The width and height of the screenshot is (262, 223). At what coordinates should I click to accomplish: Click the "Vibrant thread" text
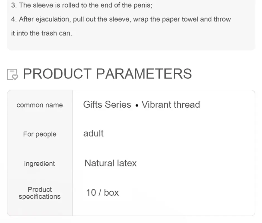tap(171, 105)
